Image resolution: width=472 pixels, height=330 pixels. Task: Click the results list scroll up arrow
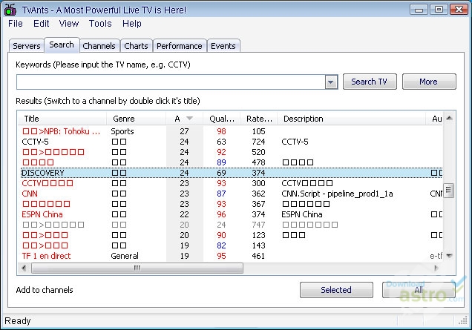tap(449, 118)
